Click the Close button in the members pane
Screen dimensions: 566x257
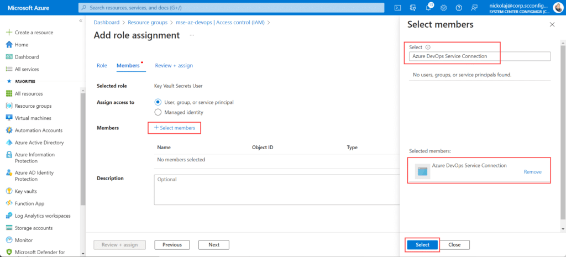(454, 245)
